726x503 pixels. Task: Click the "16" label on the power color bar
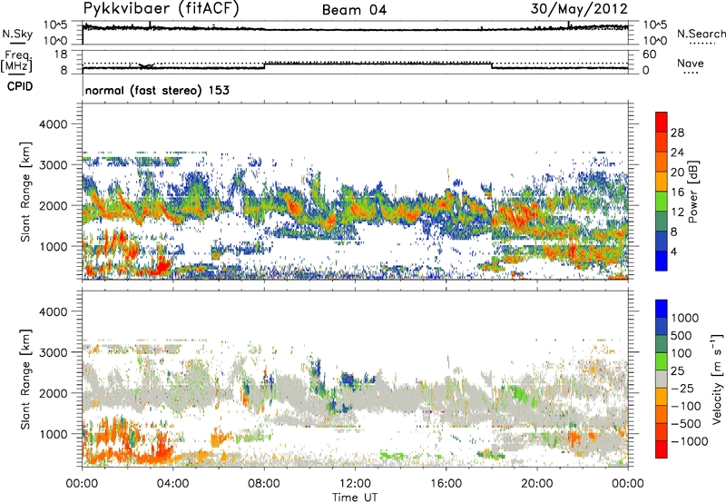[677, 192]
